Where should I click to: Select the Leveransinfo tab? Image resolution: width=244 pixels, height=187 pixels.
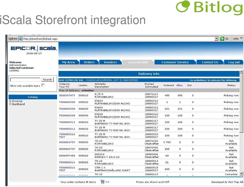click(x=138, y=62)
